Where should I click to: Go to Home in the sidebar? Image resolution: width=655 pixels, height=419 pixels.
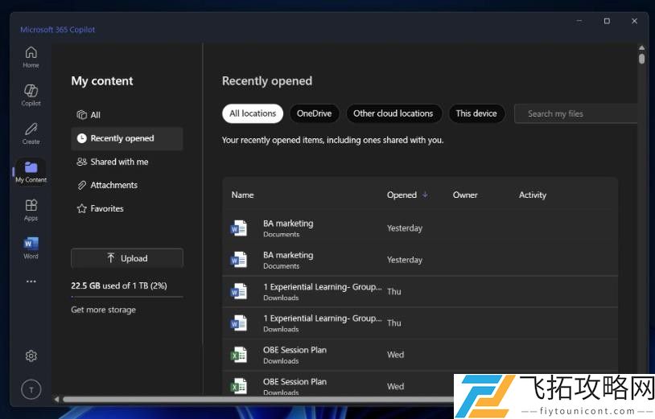click(31, 57)
